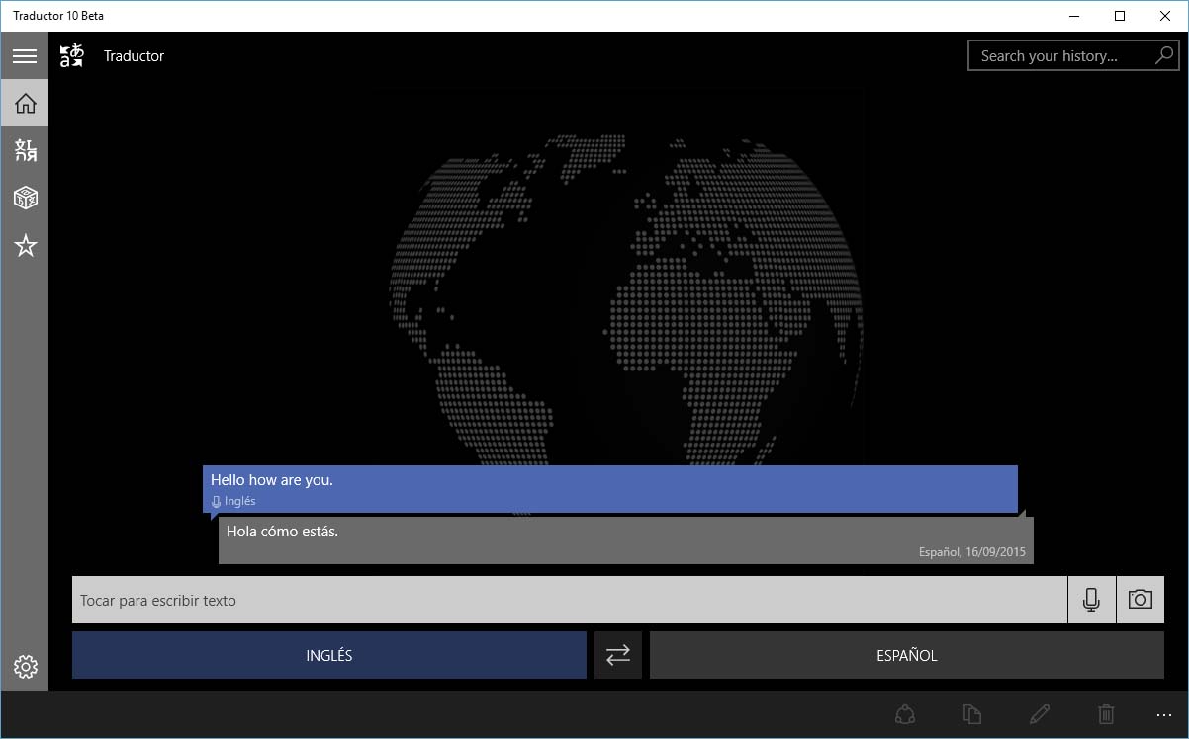The width and height of the screenshot is (1189, 739).
Task: Click the search magnifier icon
Action: point(1163,56)
